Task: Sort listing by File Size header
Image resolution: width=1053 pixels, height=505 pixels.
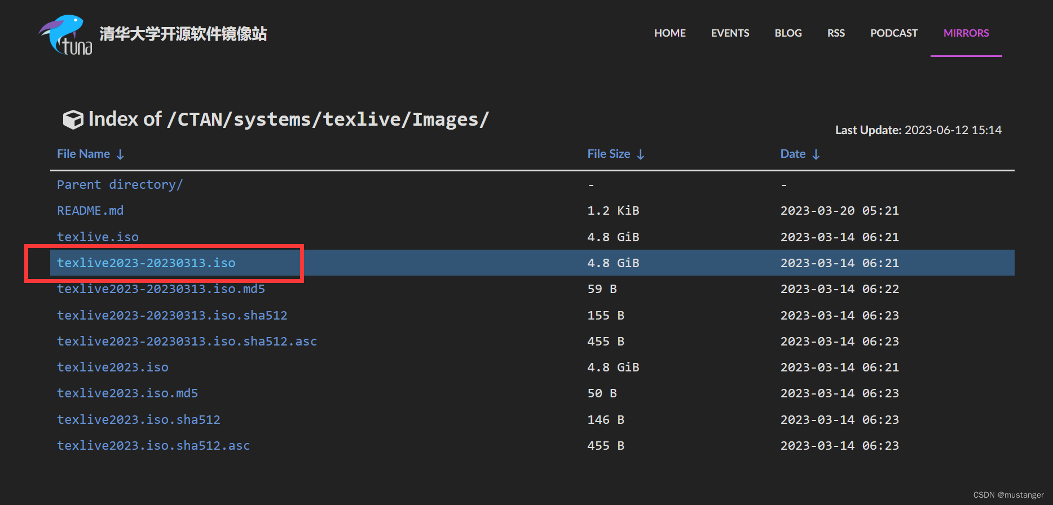Action: pyautogui.click(x=609, y=154)
